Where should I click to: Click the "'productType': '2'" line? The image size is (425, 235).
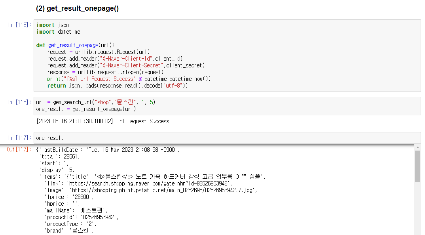[70, 224]
